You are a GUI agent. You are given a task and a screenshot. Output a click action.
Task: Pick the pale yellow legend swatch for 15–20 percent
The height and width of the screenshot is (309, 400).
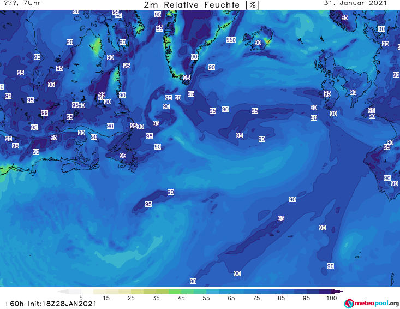112,292
